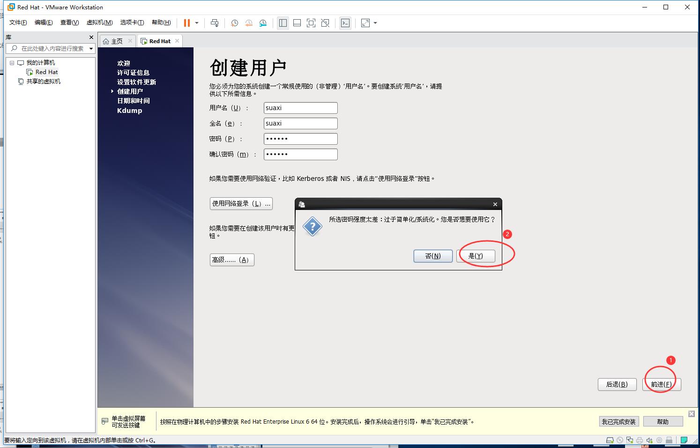
Task: Close the Red Hat tab
Action: pos(177,41)
